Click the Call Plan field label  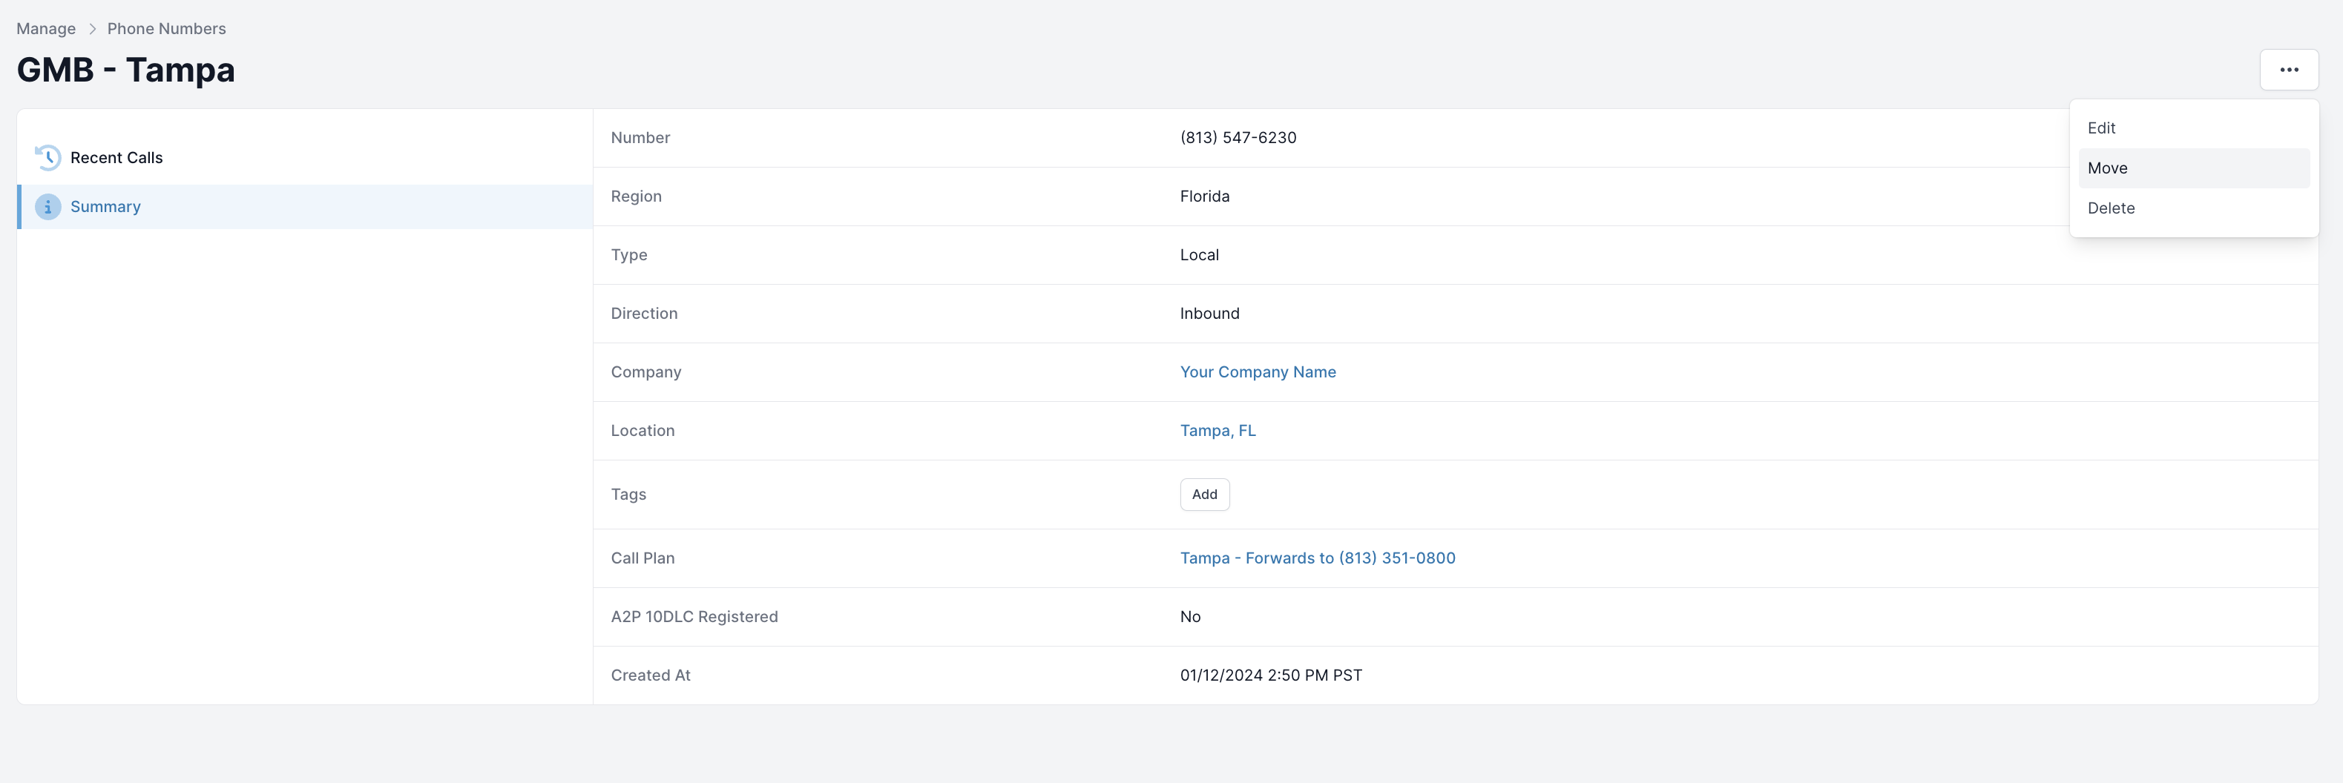[643, 558]
